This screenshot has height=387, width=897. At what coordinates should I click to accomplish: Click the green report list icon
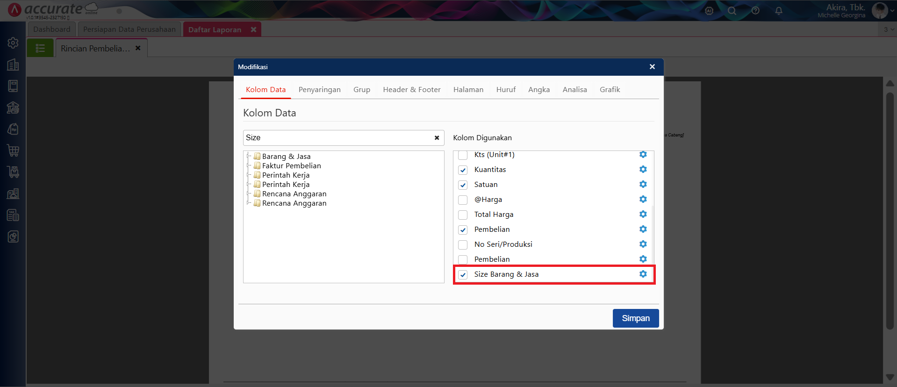tap(40, 48)
